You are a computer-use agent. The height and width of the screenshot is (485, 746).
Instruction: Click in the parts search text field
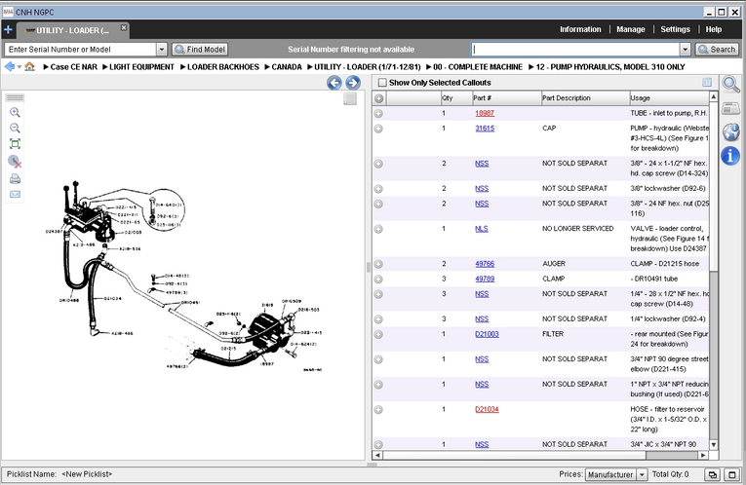[x=575, y=49]
